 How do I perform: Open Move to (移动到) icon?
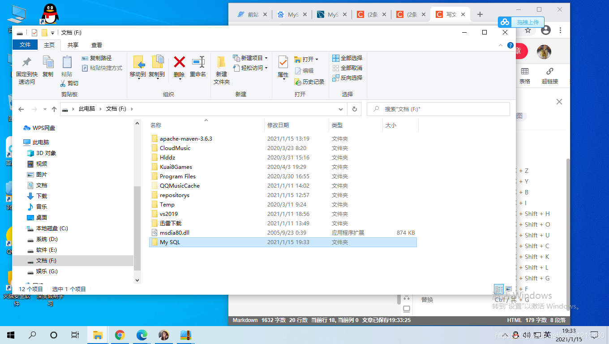pyautogui.click(x=138, y=62)
